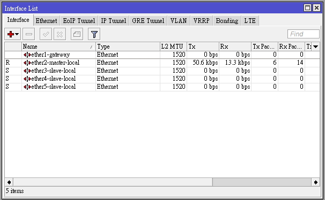Open the Filter funnel button
325x200 pixels.
pyautogui.click(x=94, y=34)
